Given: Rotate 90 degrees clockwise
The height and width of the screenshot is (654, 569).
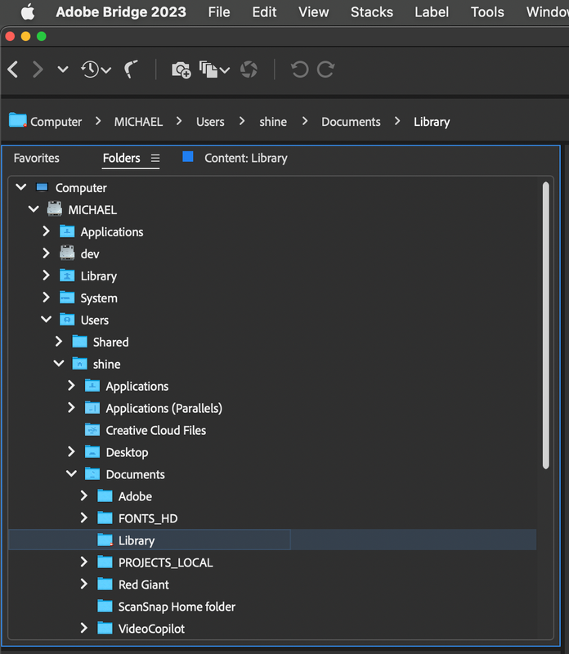Looking at the screenshot, I should click(x=325, y=69).
